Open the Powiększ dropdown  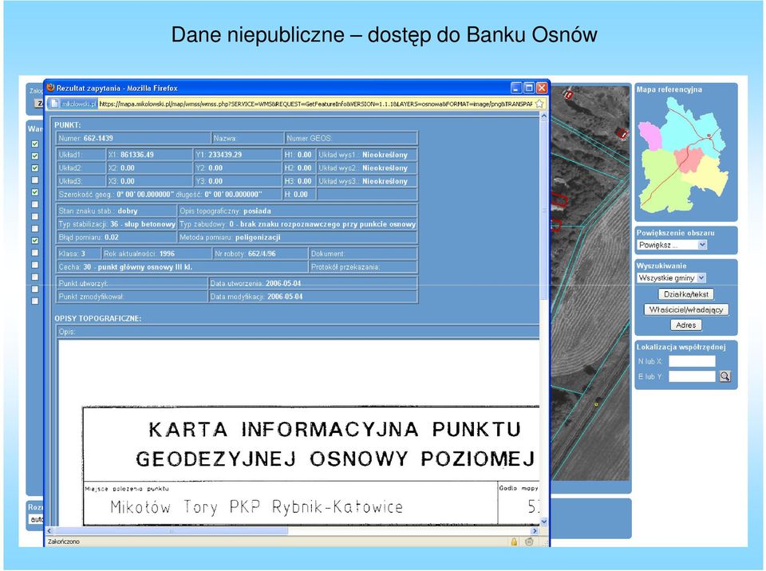point(672,245)
